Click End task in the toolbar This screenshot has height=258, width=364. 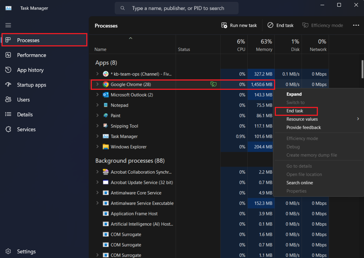[281, 25]
